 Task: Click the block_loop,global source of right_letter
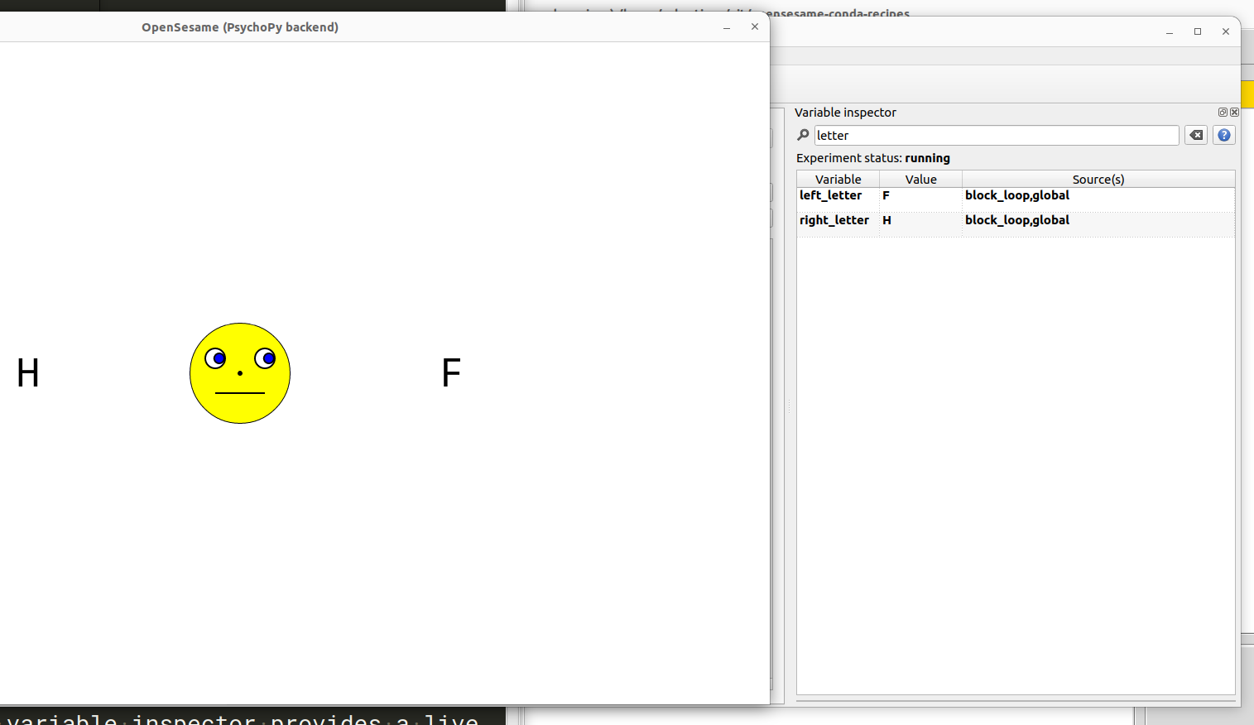pyautogui.click(x=1017, y=219)
